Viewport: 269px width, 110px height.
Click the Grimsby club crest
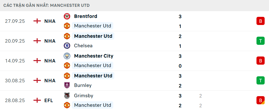click(x=67, y=96)
